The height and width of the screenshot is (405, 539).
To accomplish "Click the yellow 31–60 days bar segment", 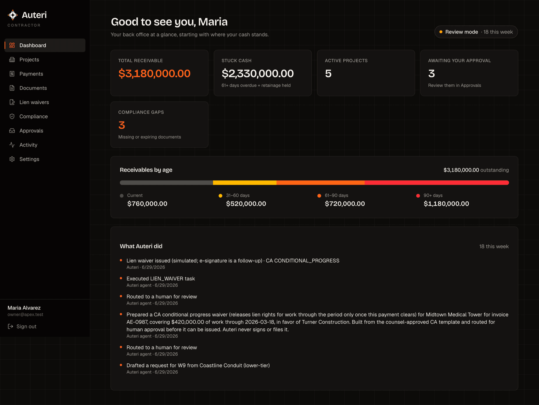I will (x=245, y=183).
